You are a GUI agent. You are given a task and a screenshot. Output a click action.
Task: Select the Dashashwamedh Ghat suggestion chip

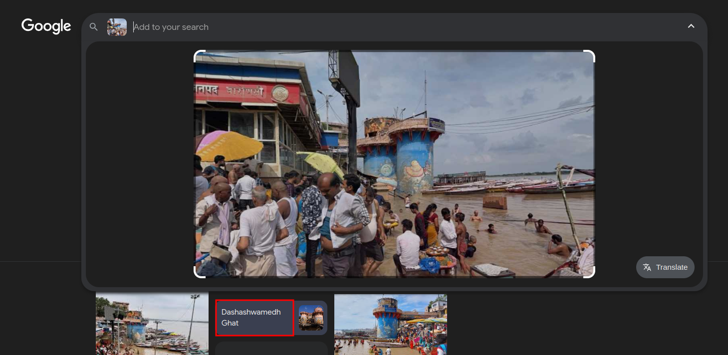[254, 318]
